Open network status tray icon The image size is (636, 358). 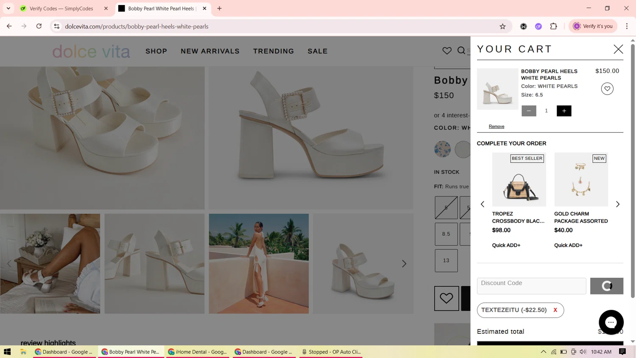[x=554, y=352]
